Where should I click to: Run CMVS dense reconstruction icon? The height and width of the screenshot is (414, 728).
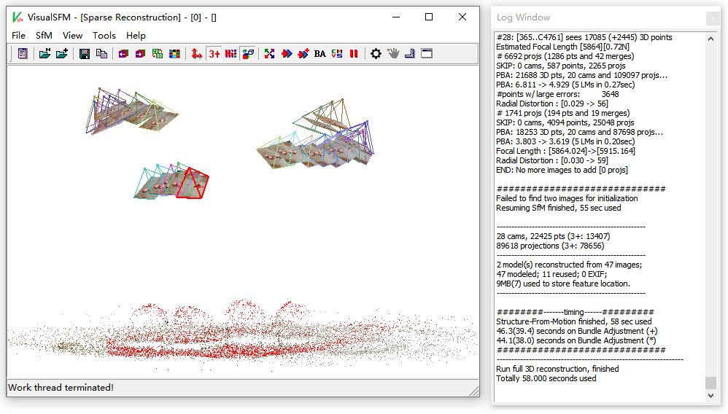tap(337, 54)
